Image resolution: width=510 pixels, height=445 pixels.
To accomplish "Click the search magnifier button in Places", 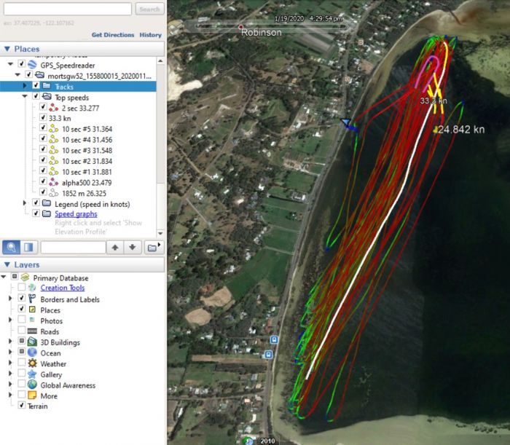I will click(11, 248).
